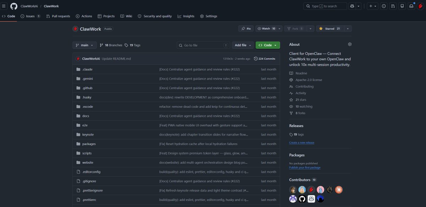This screenshot has height=207, width=426.
Task: View the 19 Tags link near branches
Action: tap(132, 45)
